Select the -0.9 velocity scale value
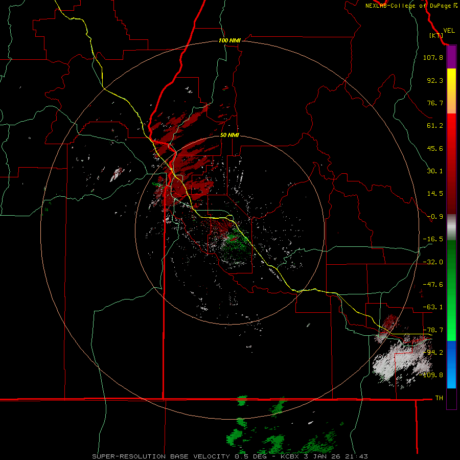The width and height of the screenshot is (460, 460). pyautogui.click(x=435, y=217)
